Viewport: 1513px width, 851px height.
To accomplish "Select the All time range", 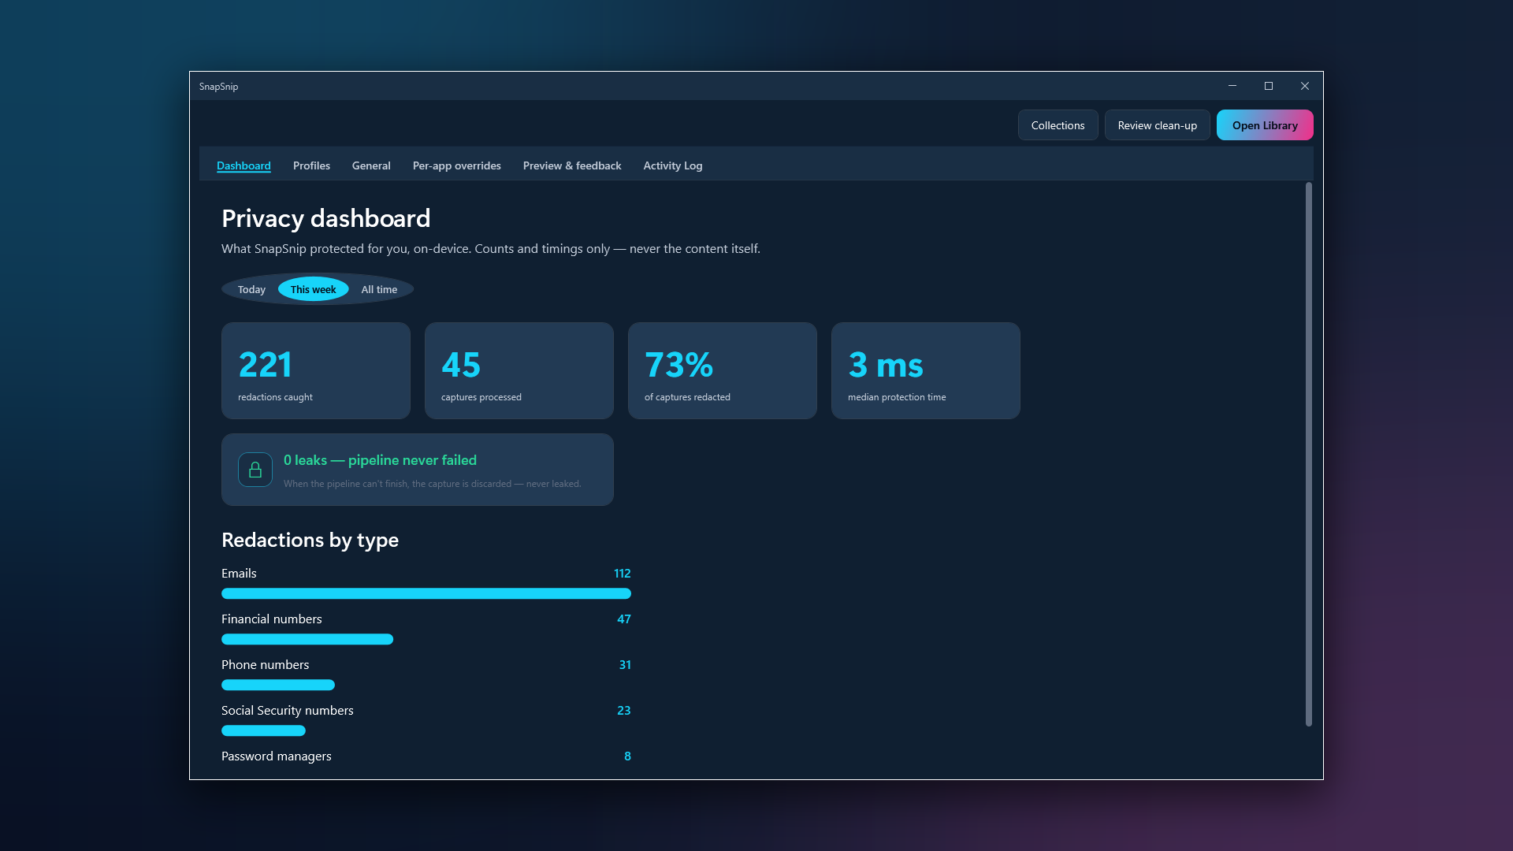I will 379,289.
